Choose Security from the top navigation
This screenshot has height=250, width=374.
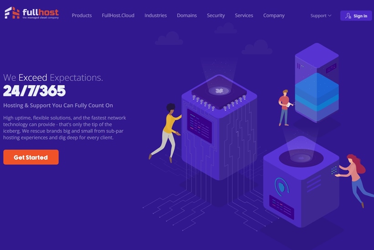(x=216, y=16)
